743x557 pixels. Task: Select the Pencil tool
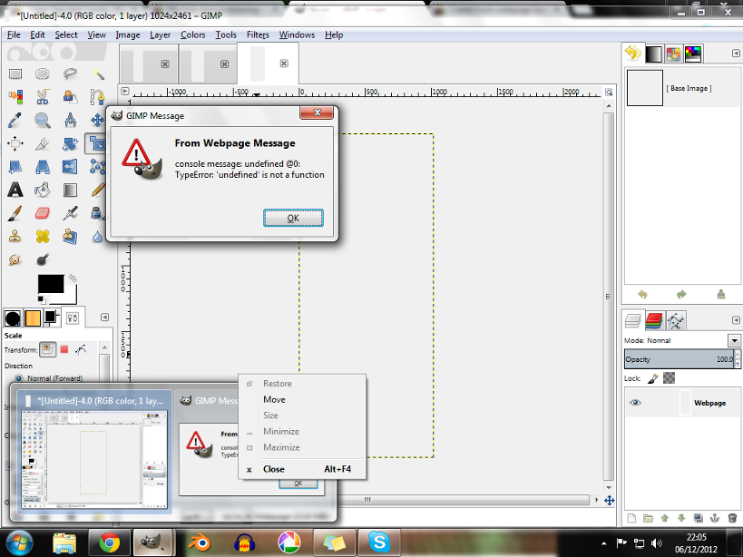point(98,190)
